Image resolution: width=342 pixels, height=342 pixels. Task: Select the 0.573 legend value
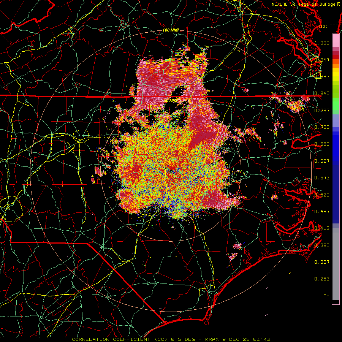[322, 178]
